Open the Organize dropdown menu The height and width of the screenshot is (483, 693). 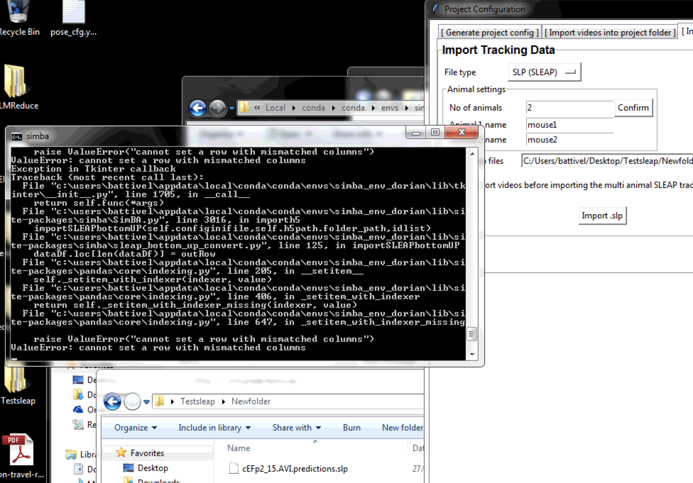point(134,428)
